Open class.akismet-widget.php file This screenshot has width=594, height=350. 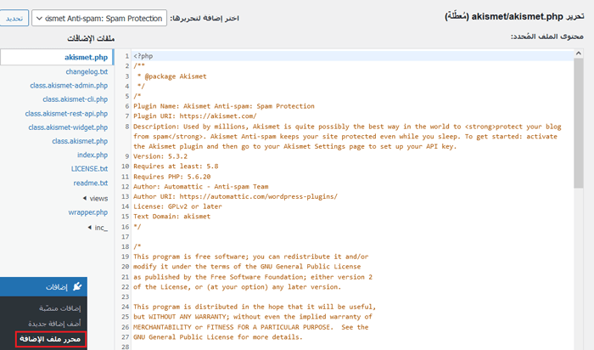68,127
